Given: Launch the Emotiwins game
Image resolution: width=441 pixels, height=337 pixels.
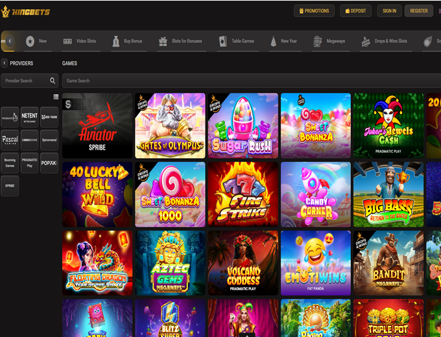Looking at the screenshot, I should (x=316, y=263).
